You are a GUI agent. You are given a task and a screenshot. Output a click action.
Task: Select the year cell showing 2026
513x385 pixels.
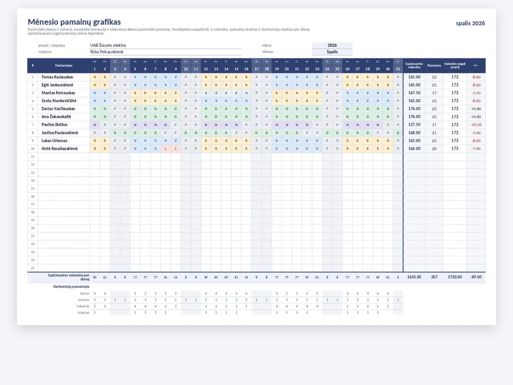click(x=332, y=45)
